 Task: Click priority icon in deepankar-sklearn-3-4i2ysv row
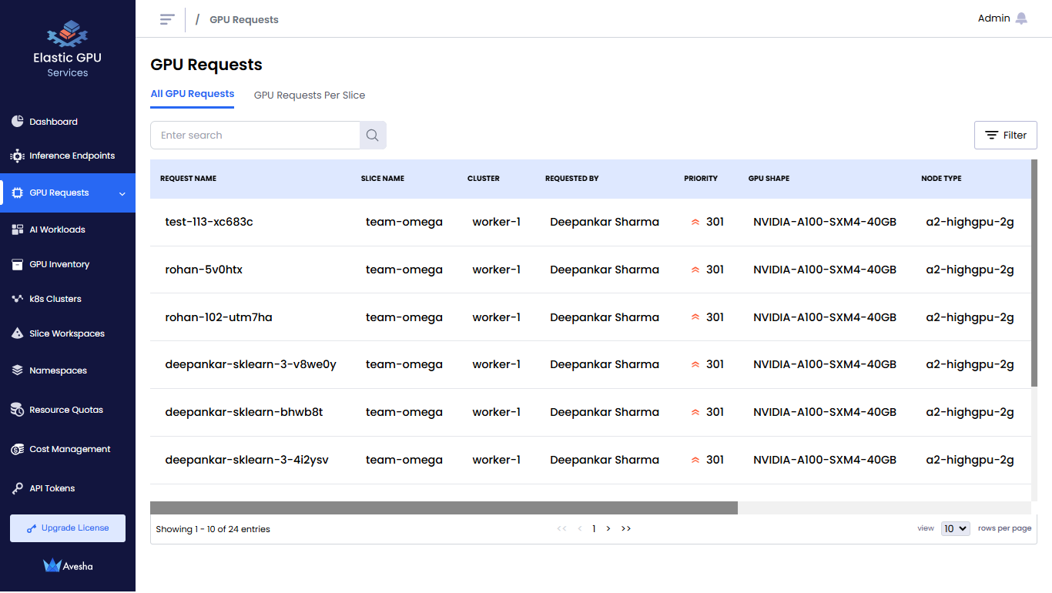click(x=695, y=460)
